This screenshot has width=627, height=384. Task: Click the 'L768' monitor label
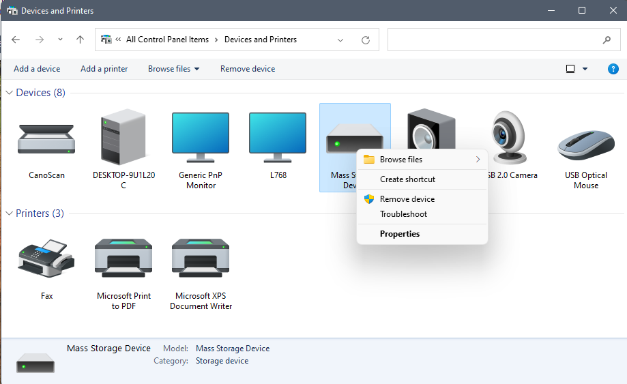pyautogui.click(x=278, y=175)
